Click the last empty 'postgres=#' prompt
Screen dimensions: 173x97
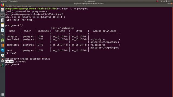(12, 64)
